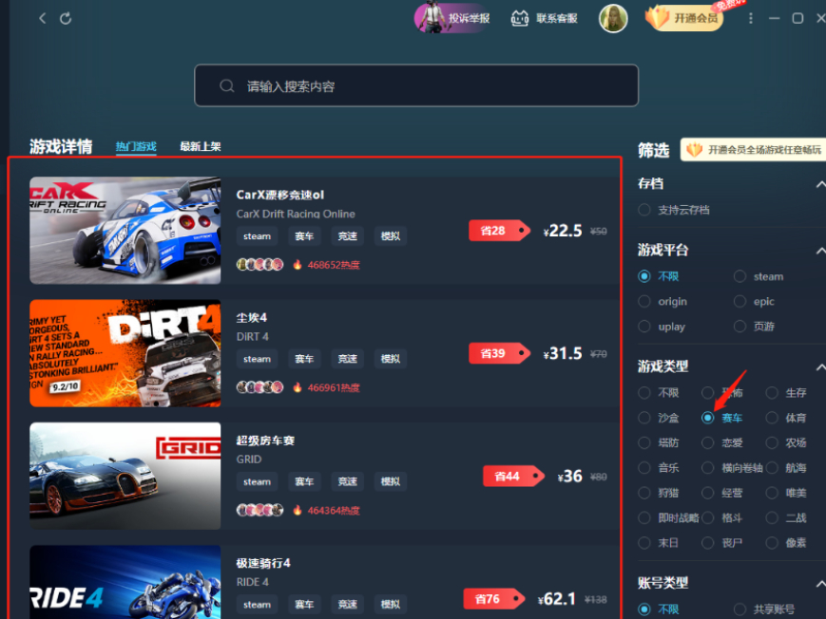The height and width of the screenshot is (619, 826).
Task: Select 不限 under 游戏平台
Action: (644, 276)
